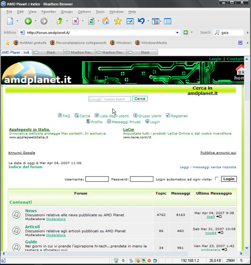Screen dimensions: 251x265
Task: Click the blue swirl icon in status bar
Action: pyautogui.click(x=131, y=260)
